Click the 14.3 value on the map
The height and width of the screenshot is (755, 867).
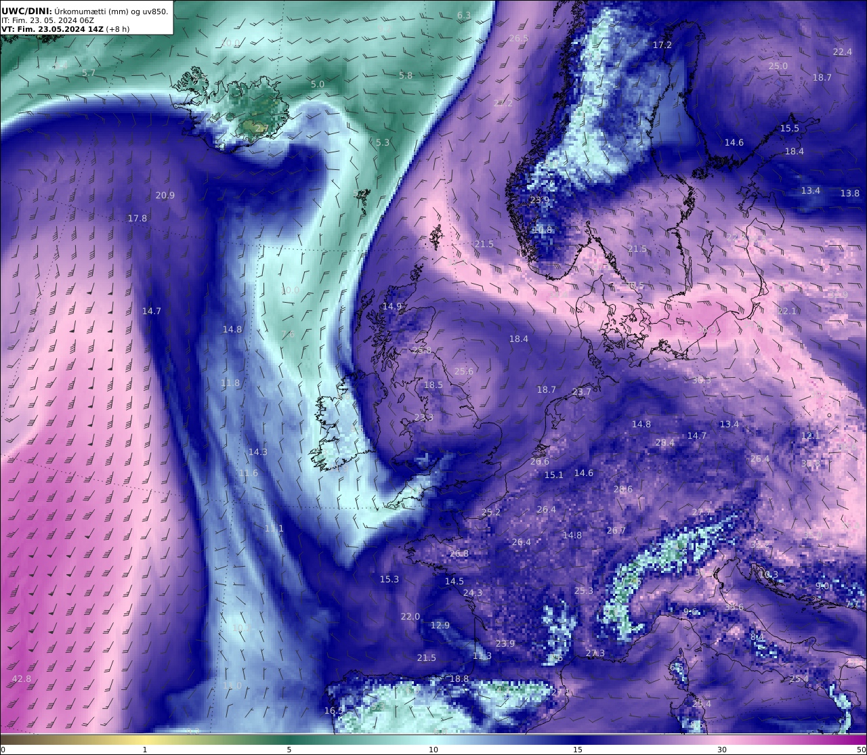click(x=258, y=452)
